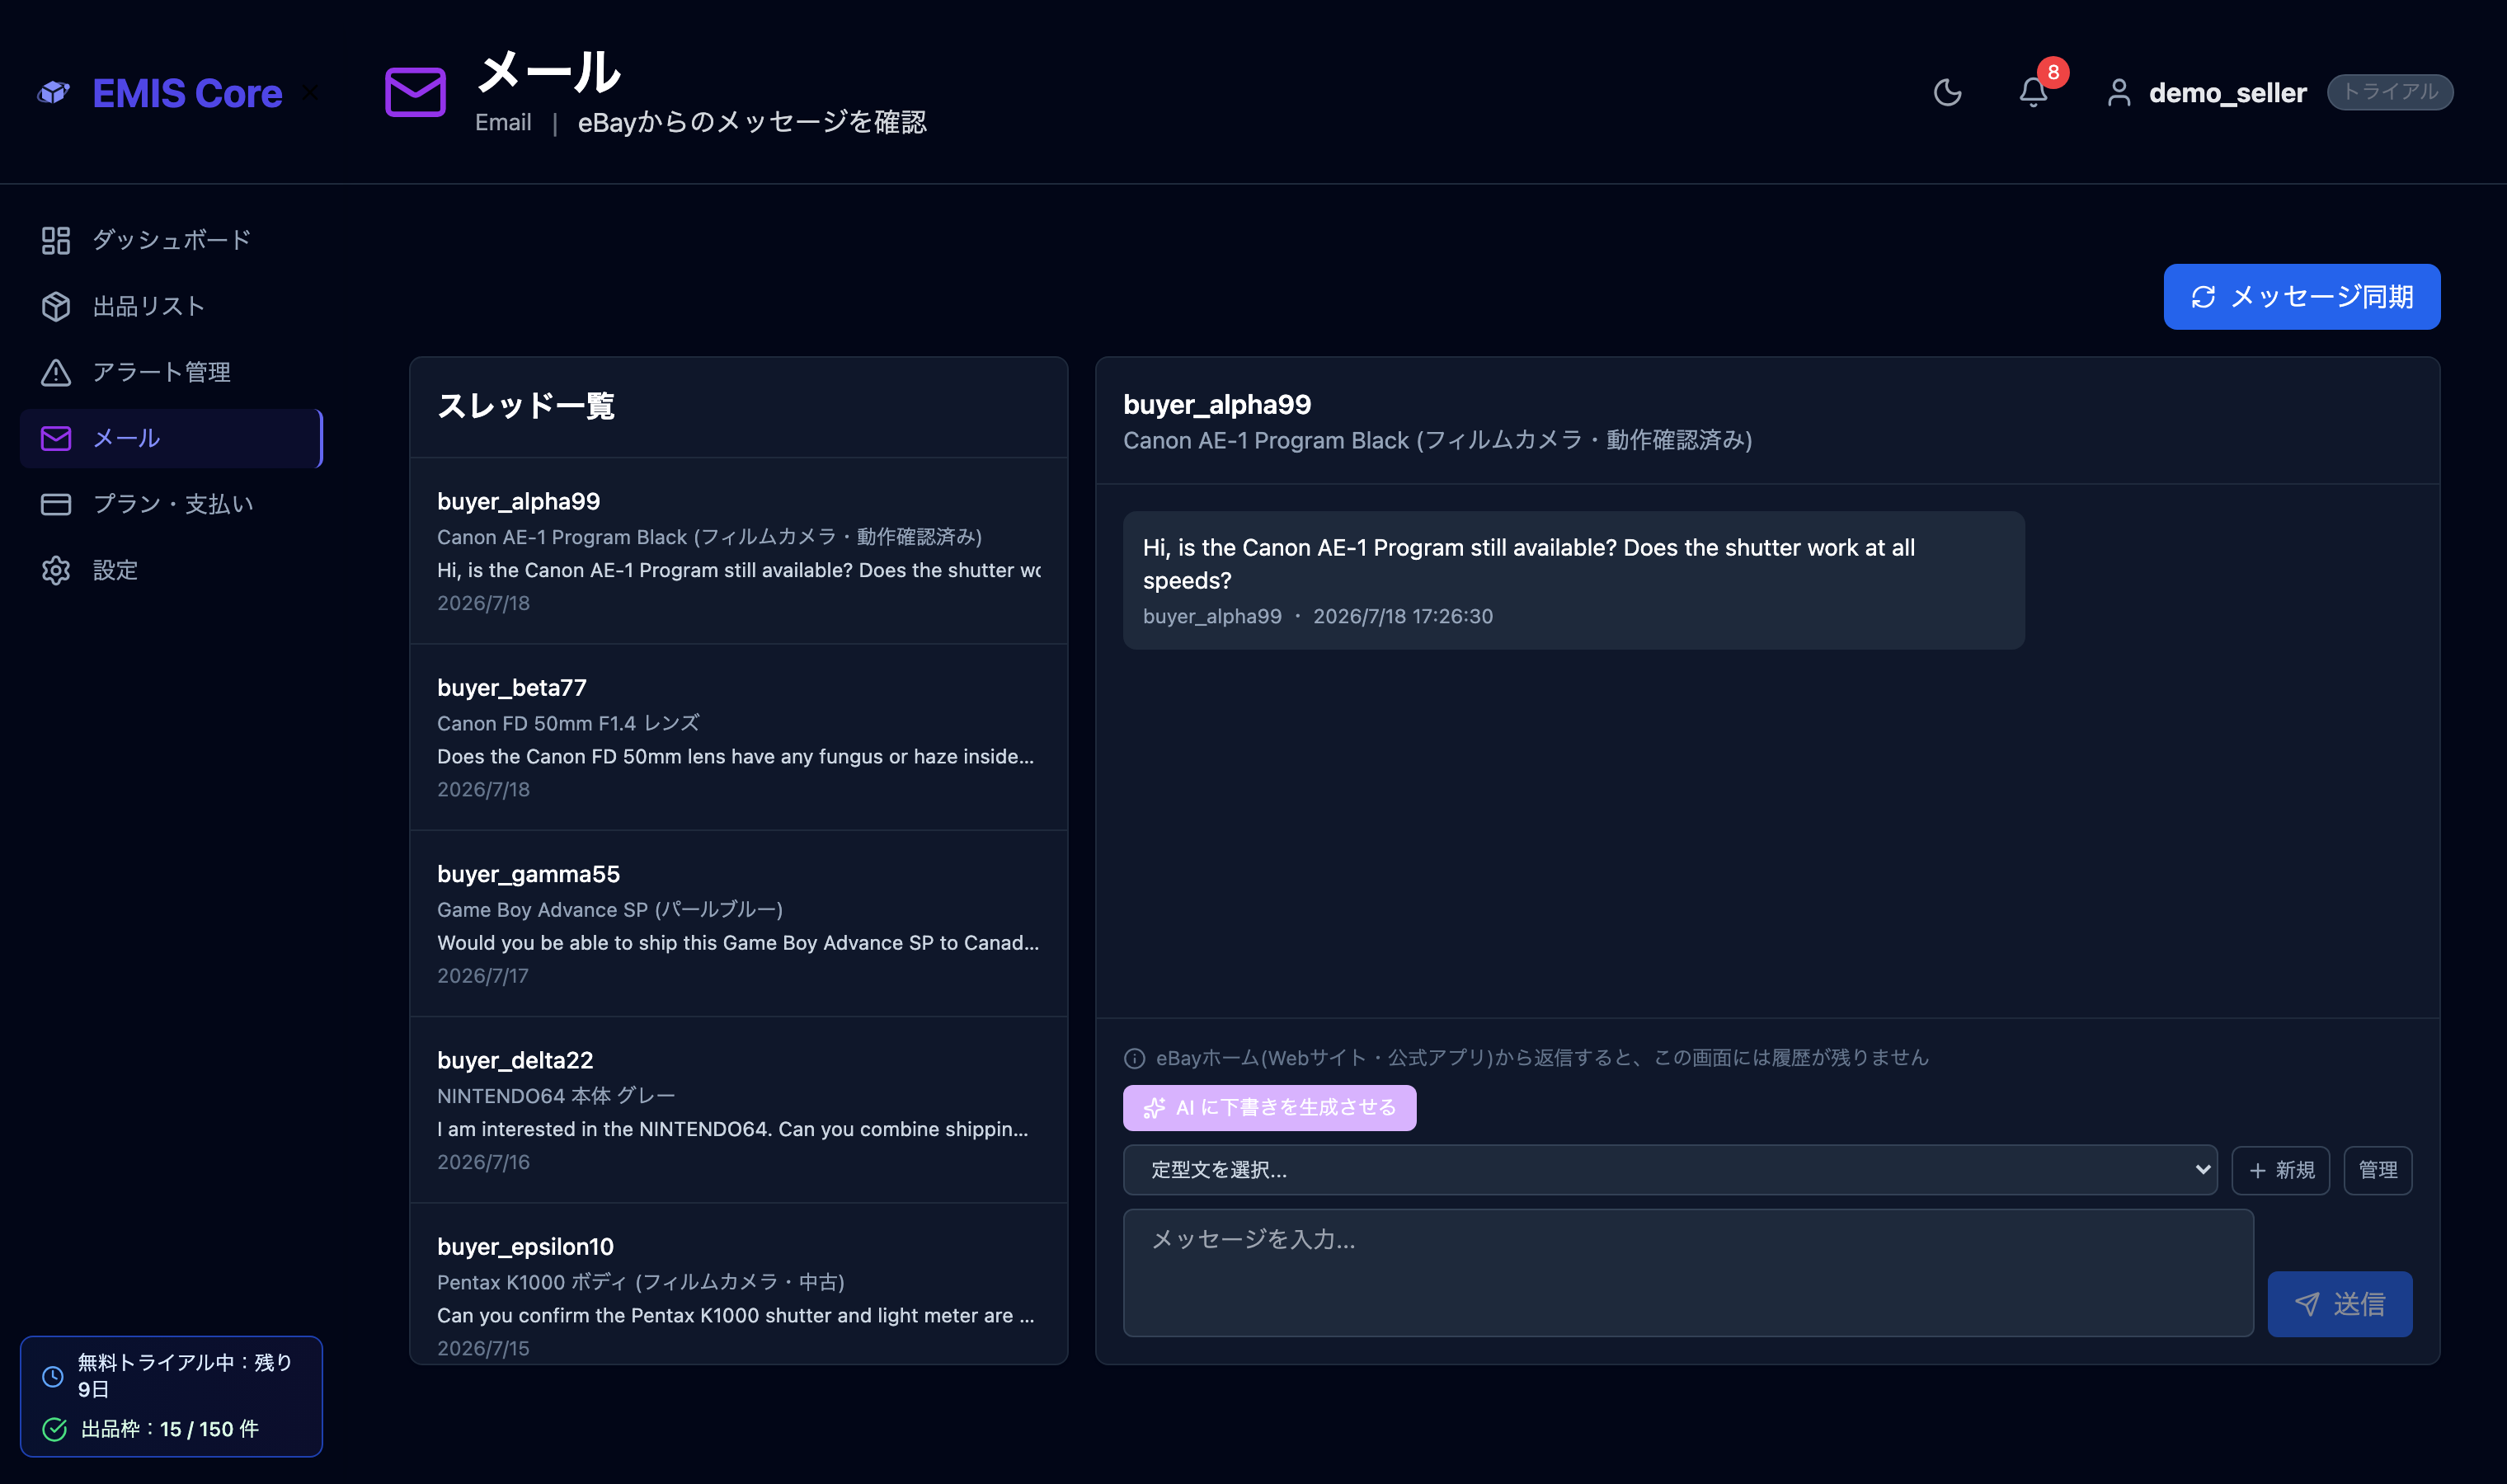Toggle dark mode moon icon

(x=1947, y=93)
